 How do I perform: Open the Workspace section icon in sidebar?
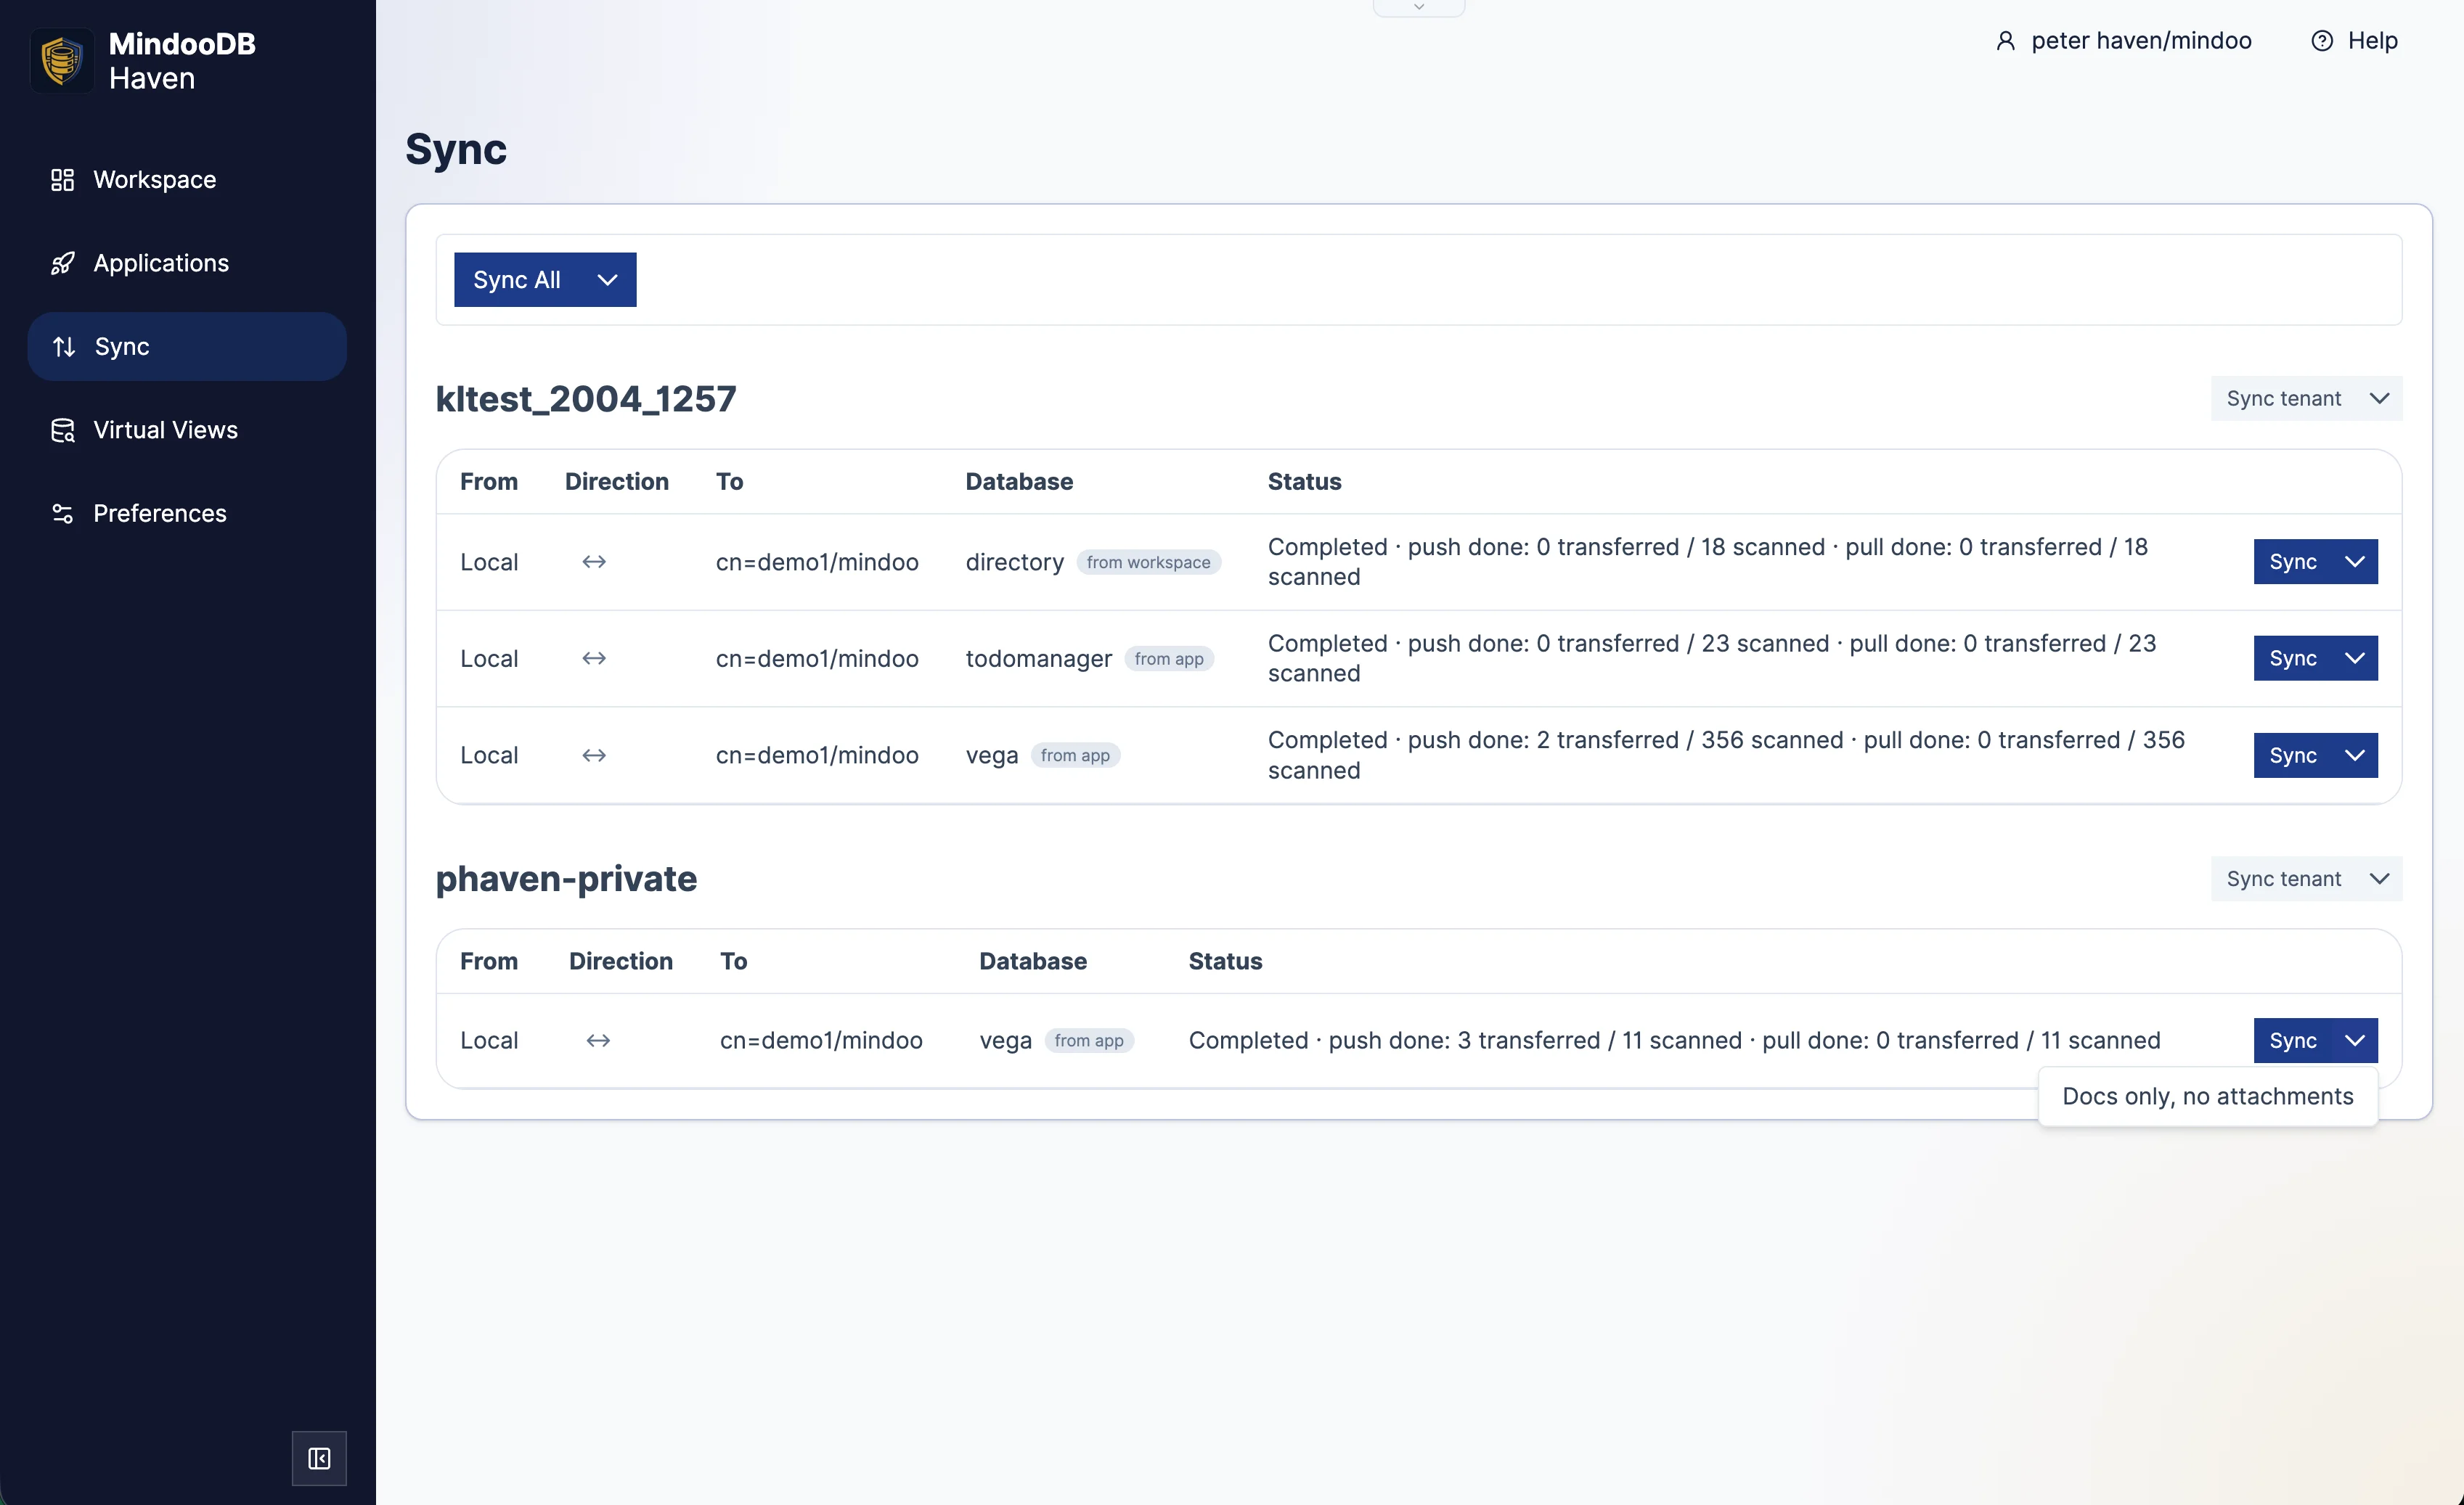coord(62,180)
